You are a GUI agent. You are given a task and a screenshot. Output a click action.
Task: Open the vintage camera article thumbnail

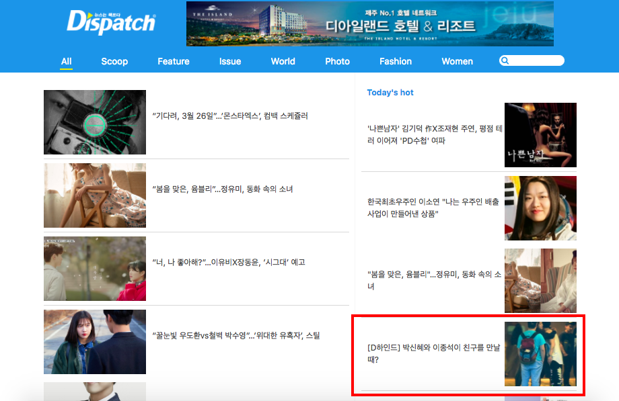pyautogui.click(x=95, y=122)
